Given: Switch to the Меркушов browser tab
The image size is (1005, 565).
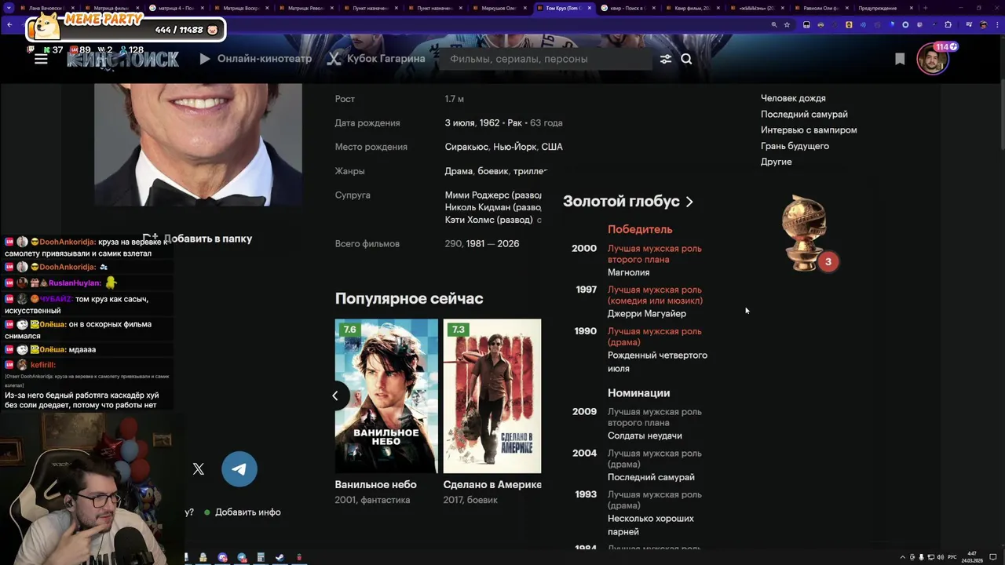Looking at the screenshot, I should tap(499, 8).
